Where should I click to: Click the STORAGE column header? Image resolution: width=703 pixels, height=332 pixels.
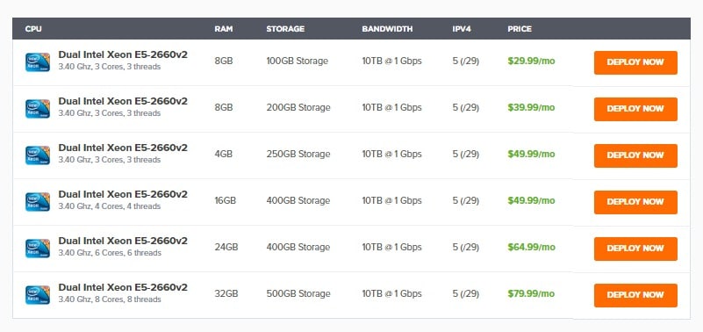285,29
